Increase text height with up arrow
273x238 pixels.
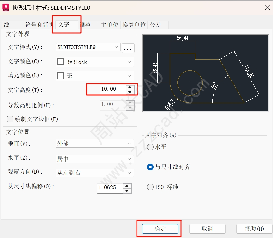coord(130,87)
